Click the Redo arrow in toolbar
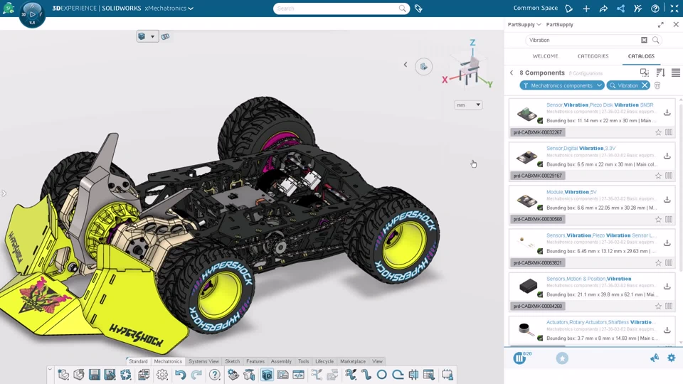 point(196,375)
